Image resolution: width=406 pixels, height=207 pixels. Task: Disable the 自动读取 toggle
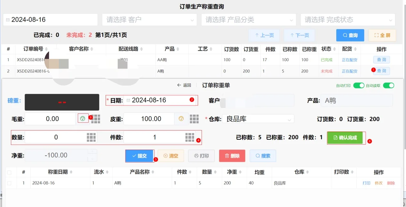click(x=388, y=86)
